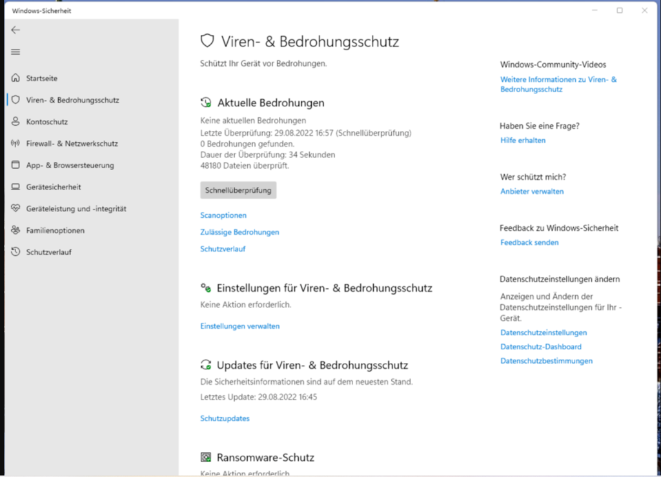Click the Startseite home icon
The image size is (661, 477).
pyautogui.click(x=15, y=78)
